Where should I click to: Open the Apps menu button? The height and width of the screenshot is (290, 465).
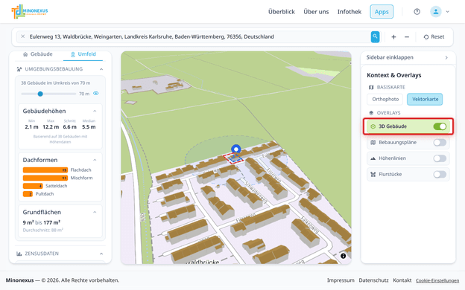[382, 12]
